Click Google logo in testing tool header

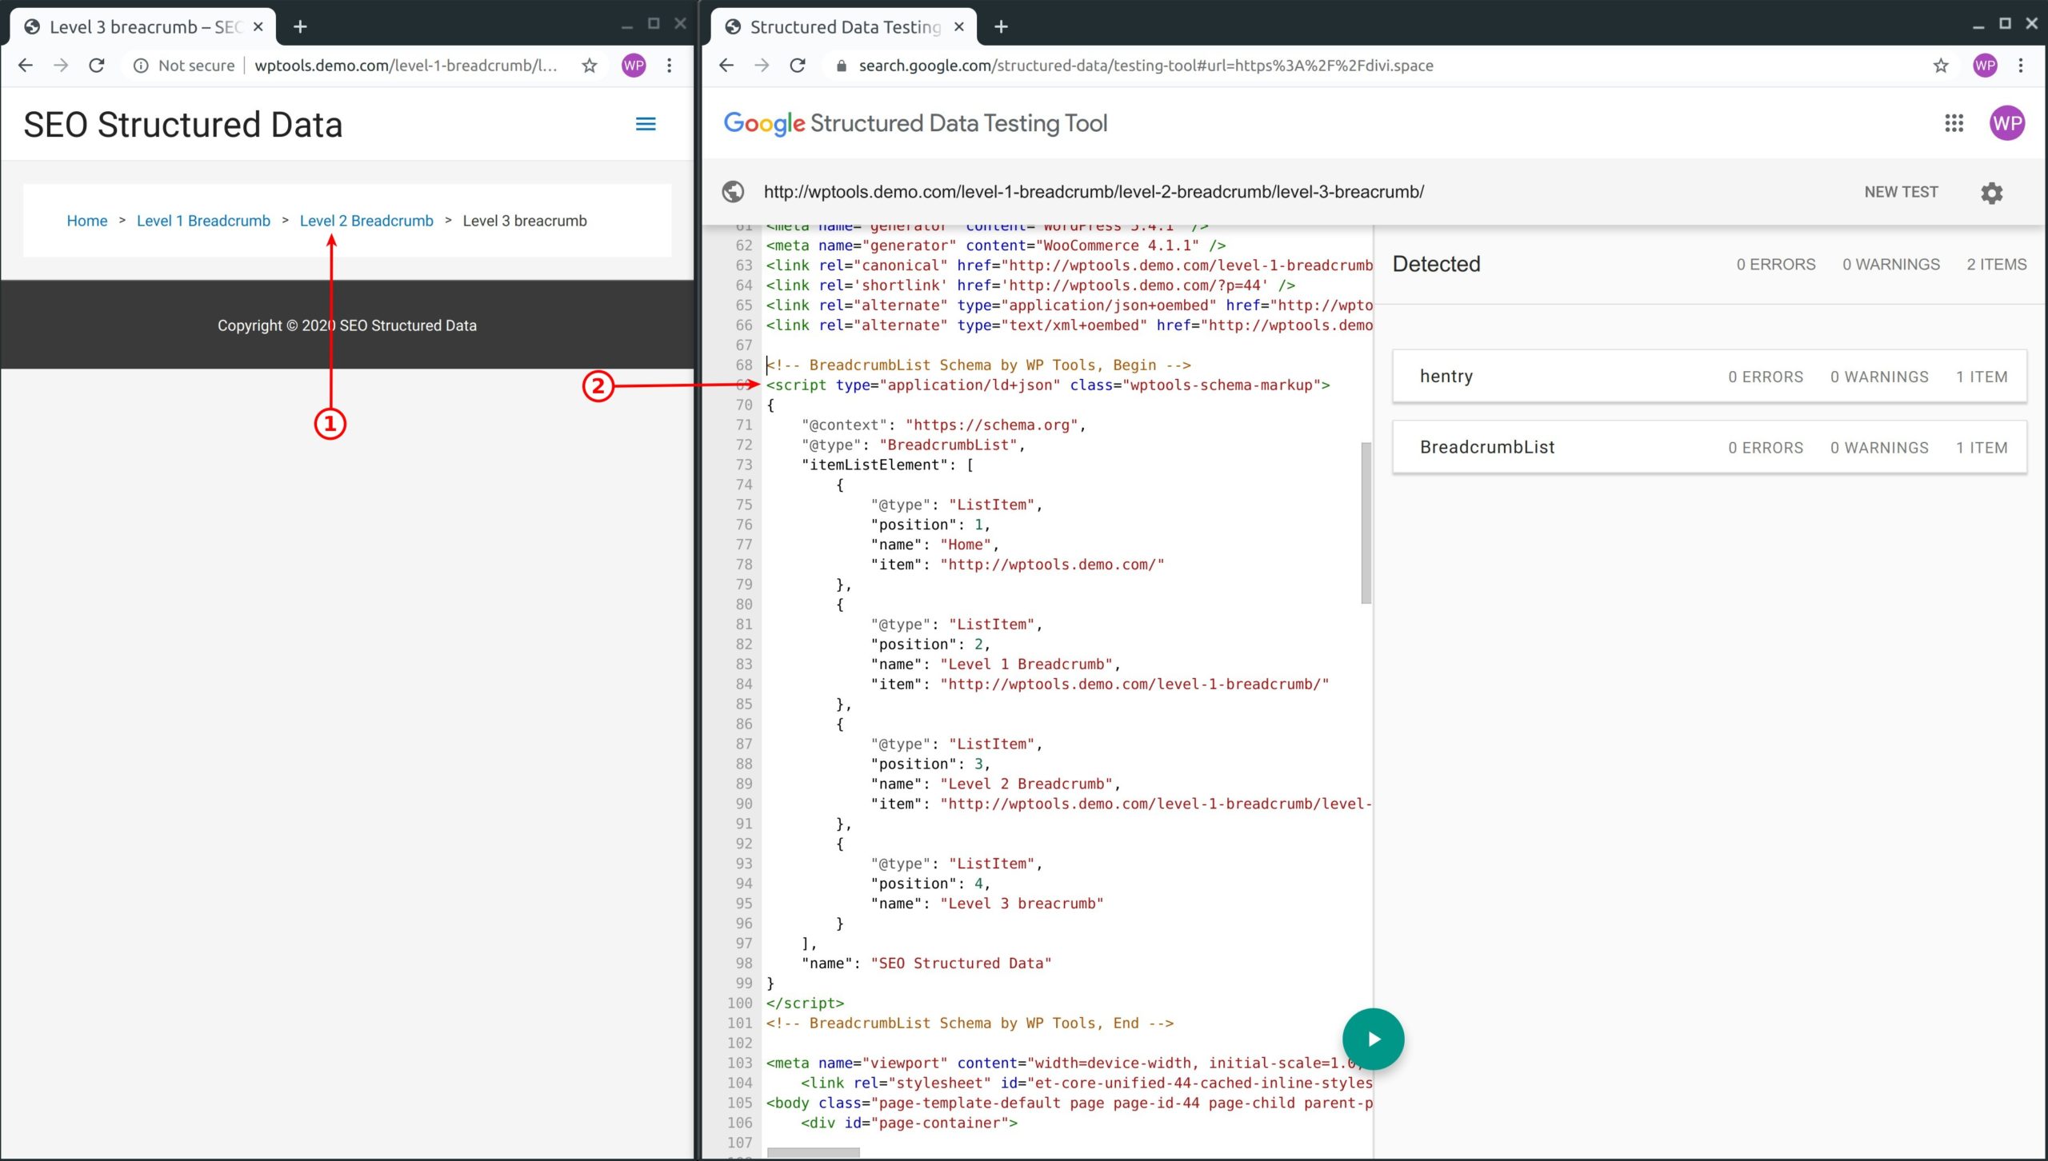[764, 123]
